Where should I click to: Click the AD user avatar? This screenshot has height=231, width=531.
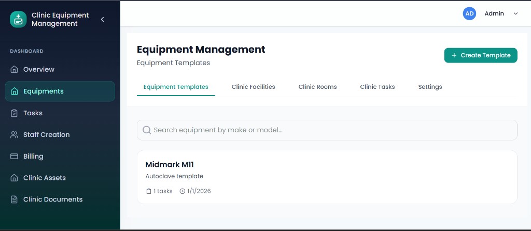coord(469,13)
